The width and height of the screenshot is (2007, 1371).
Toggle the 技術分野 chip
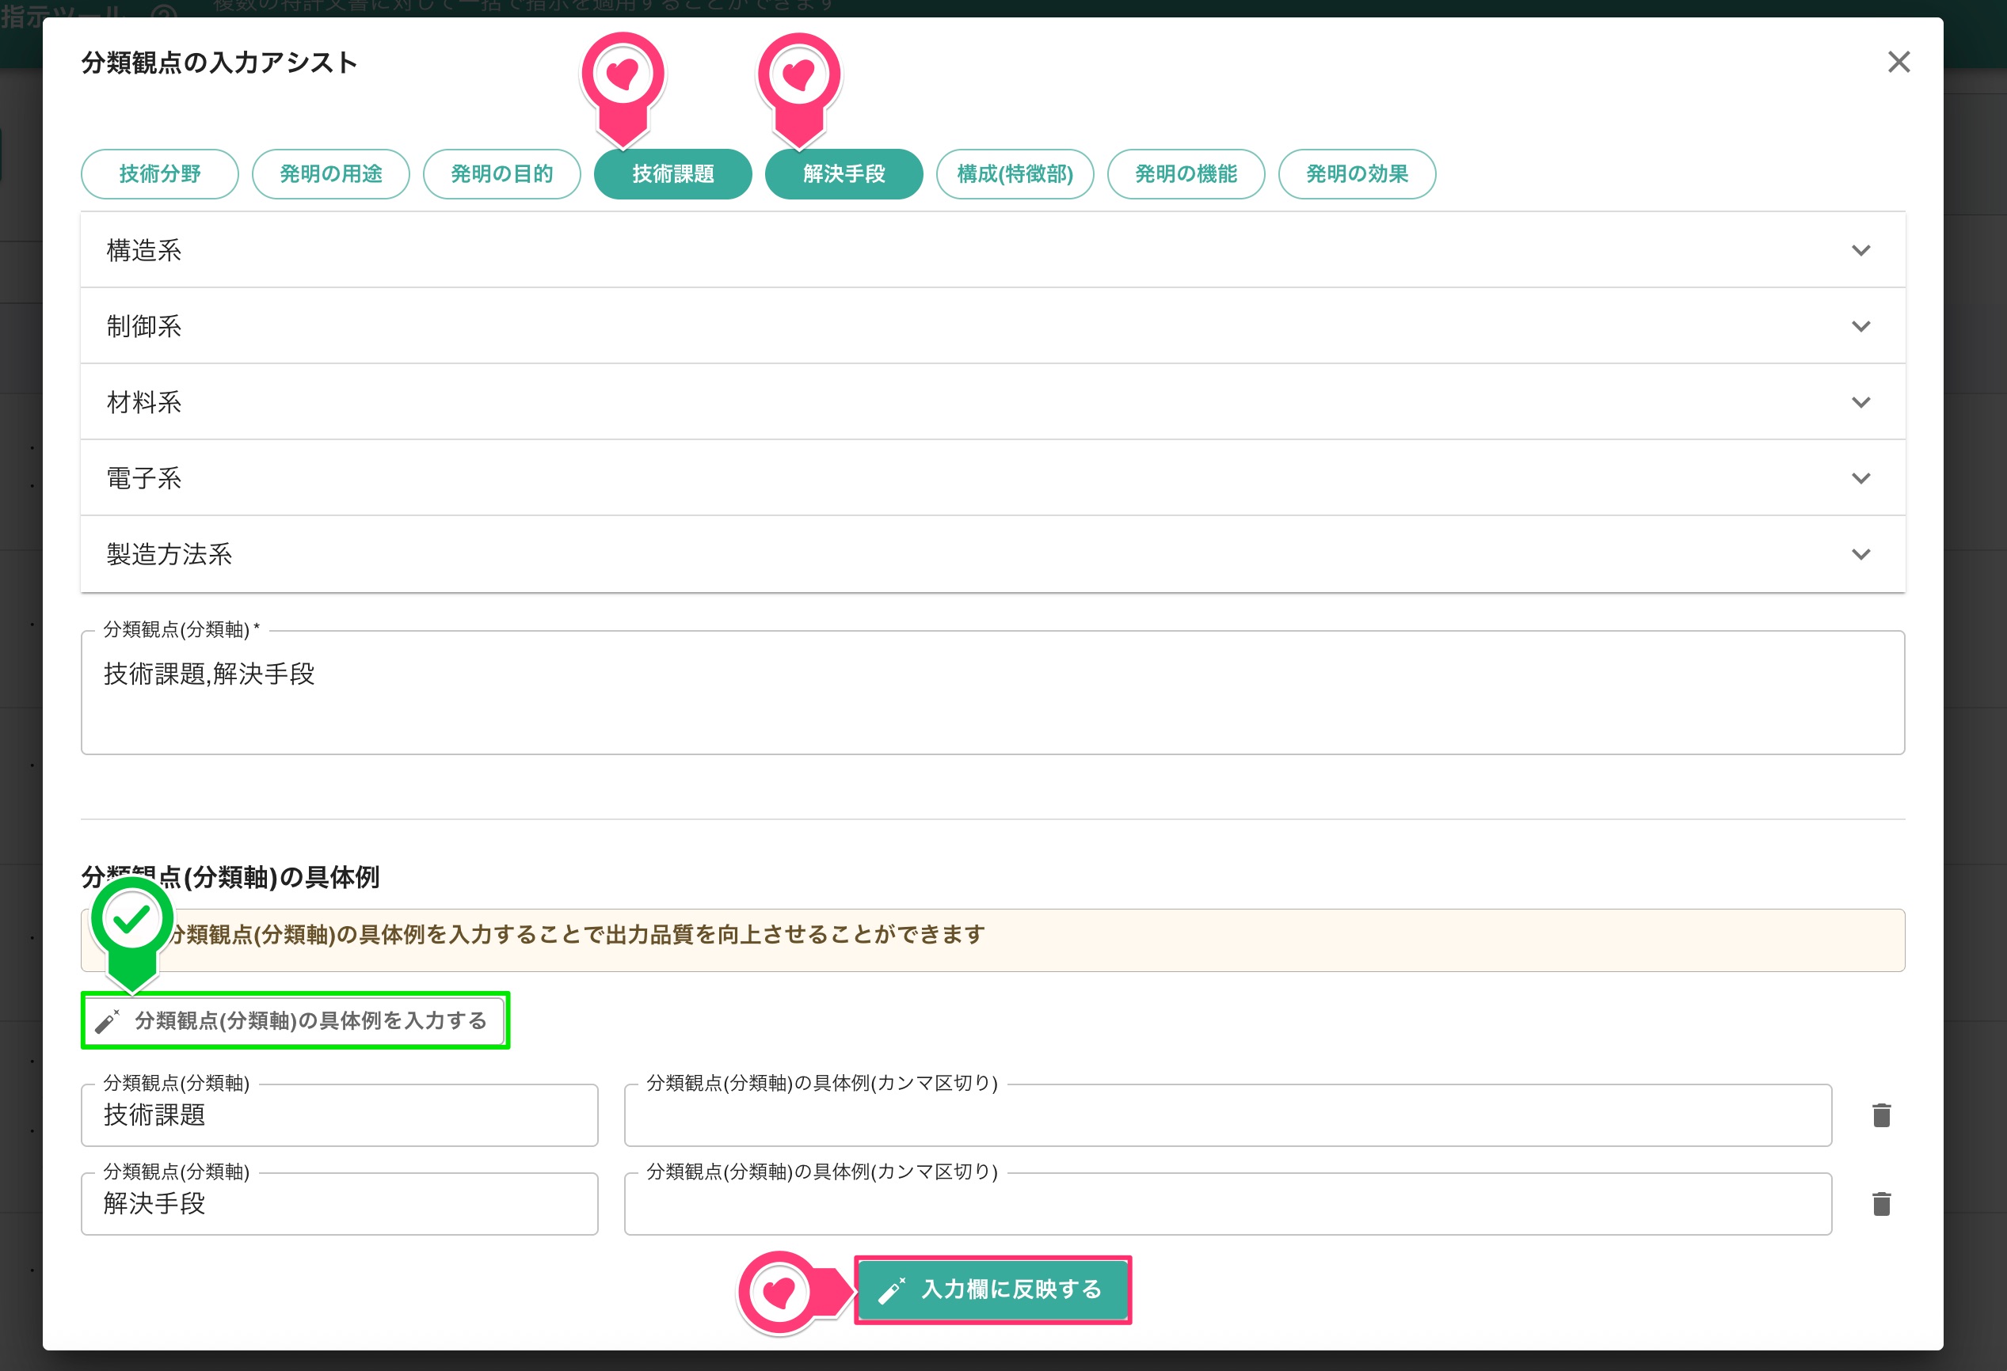click(160, 174)
